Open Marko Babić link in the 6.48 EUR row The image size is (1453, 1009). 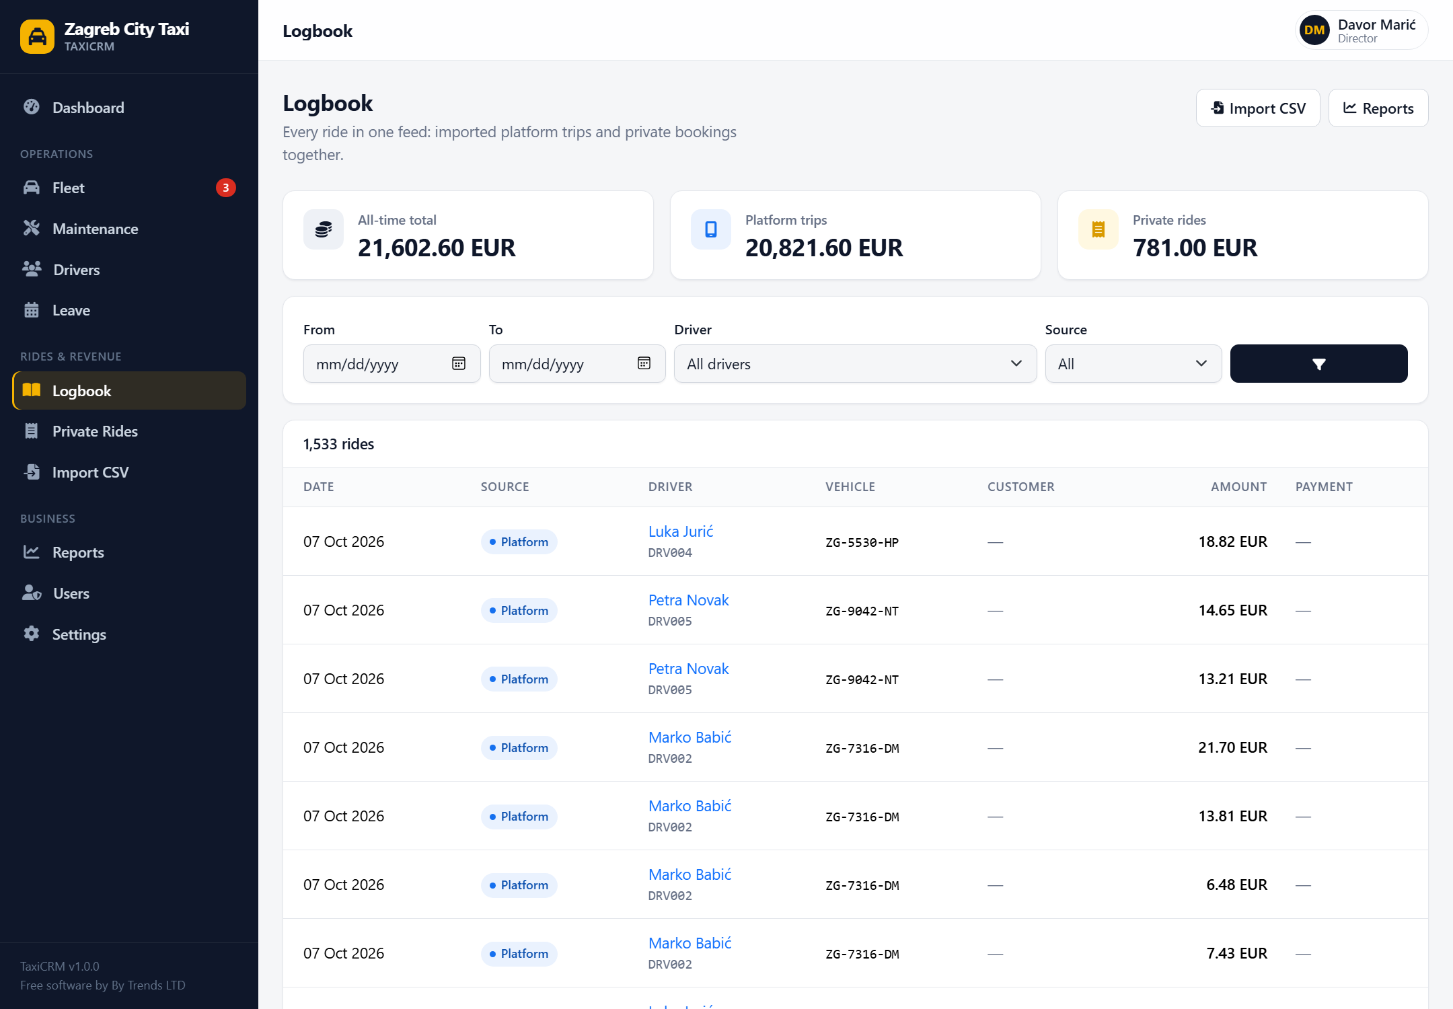tap(690, 874)
